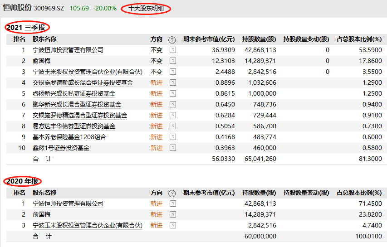387x247 pixels.
Task: Click 不变 direction in 17.8600 row
Action: click(x=157, y=61)
